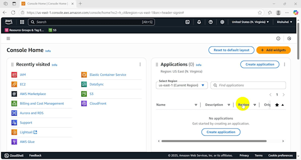This screenshot has height=160, width=301.
Task: Click the info circle icon below the header
Action: click(278, 39)
